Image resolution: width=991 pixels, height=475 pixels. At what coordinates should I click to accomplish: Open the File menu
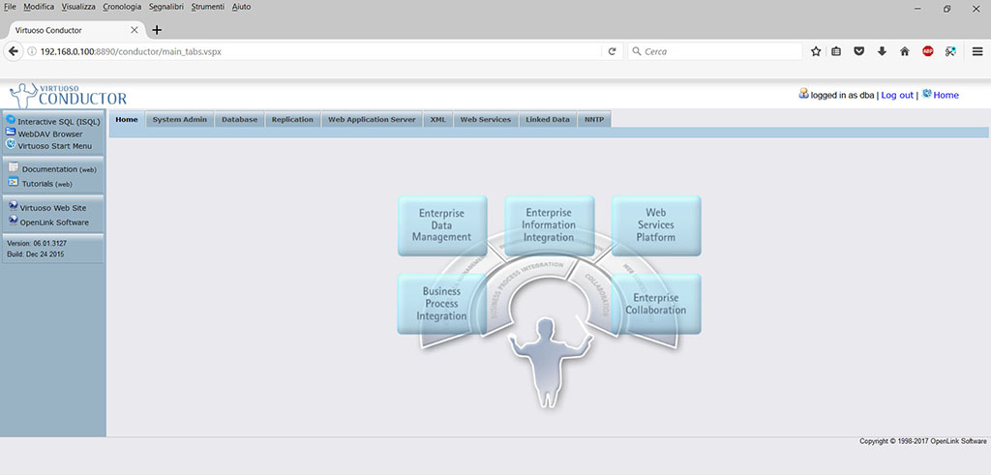(x=10, y=7)
